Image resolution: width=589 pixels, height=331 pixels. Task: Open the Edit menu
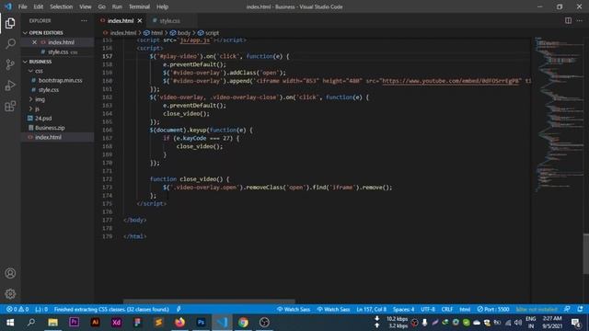click(x=39, y=6)
